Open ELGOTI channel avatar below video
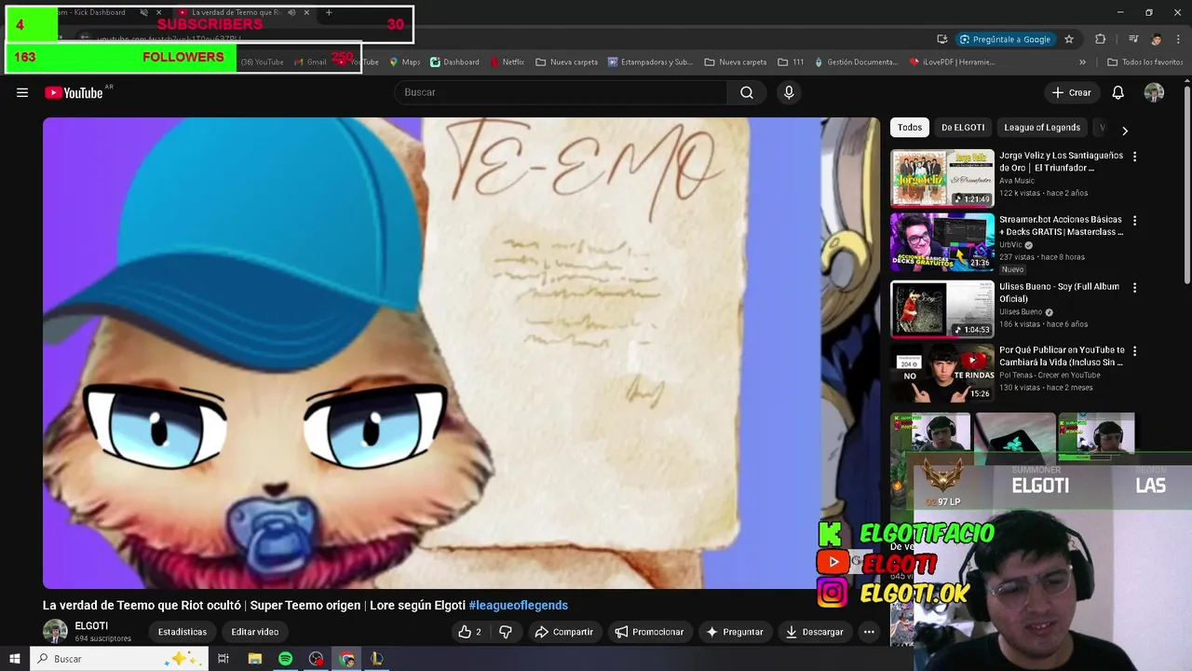The width and height of the screenshot is (1192, 671). click(55, 631)
